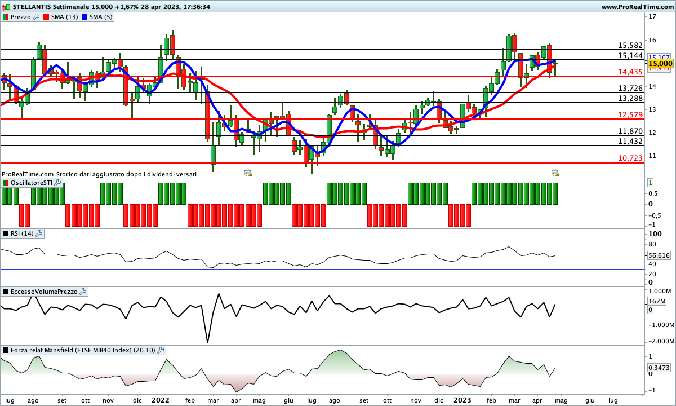Click the candlestick chart icon beside STELLANTIS title
Screen dimensions: 676x406
point(5,7)
